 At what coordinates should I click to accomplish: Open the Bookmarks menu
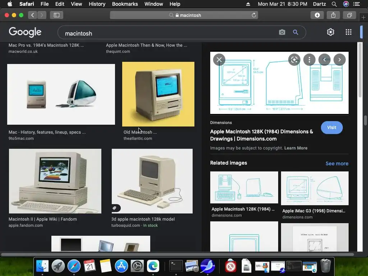(x=125, y=4)
